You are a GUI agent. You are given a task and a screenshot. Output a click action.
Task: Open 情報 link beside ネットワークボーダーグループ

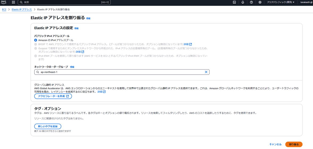[x=72, y=67]
